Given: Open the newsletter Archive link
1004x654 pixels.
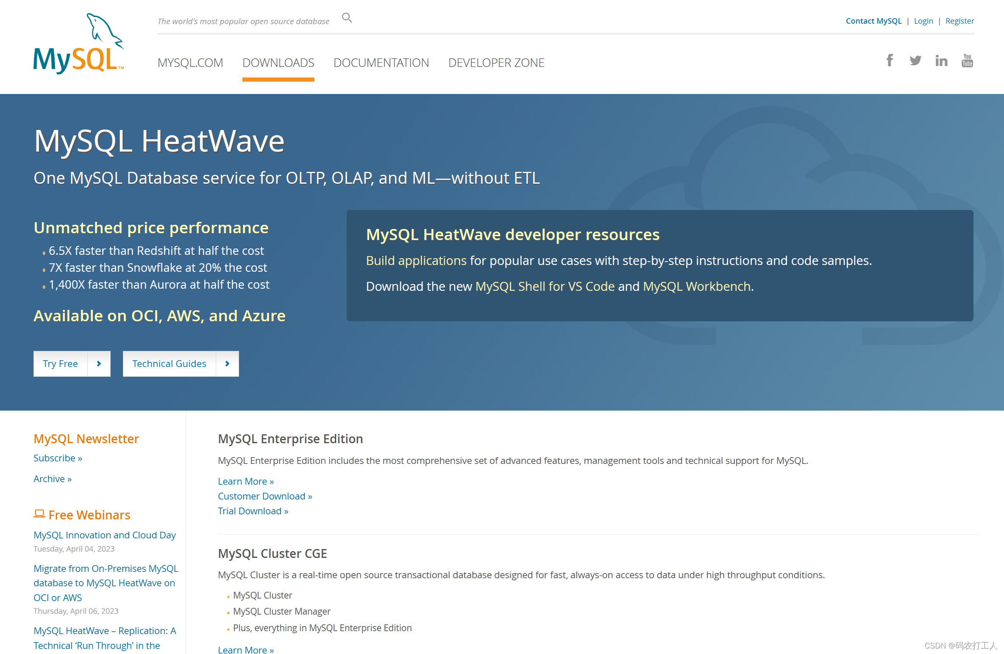Looking at the screenshot, I should click(53, 479).
